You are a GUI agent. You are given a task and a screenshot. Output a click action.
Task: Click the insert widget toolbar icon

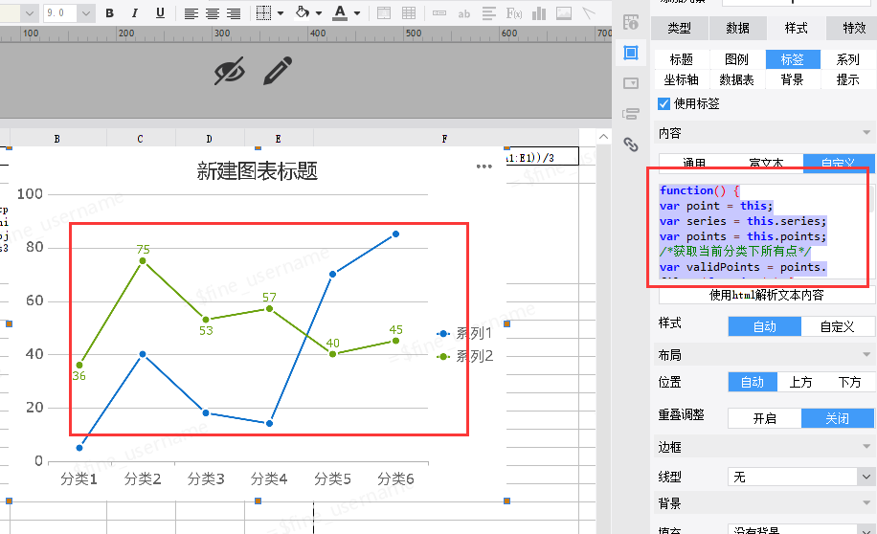pos(439,12)
